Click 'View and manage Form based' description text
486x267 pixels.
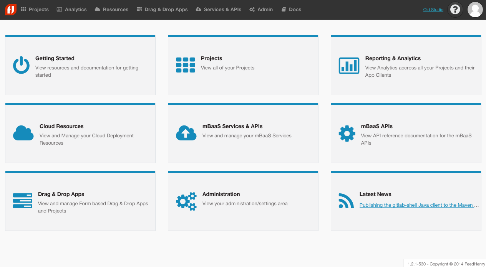[x=93, y=207]
